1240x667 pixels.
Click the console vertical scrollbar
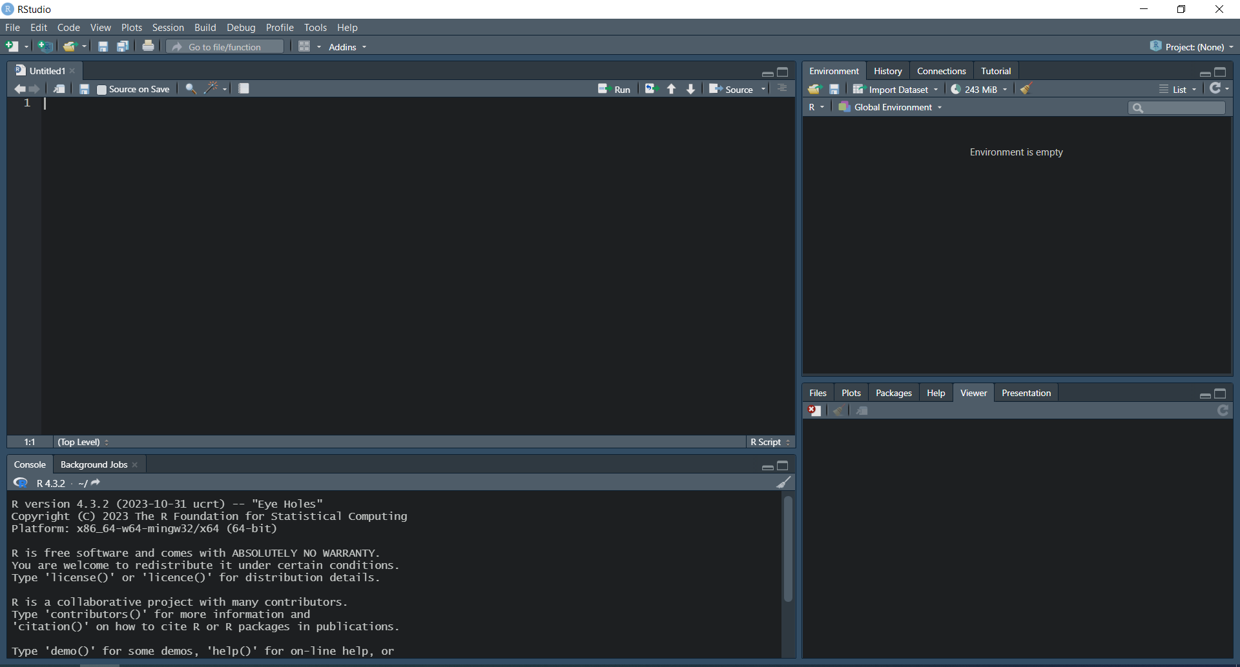pos(788,548)
